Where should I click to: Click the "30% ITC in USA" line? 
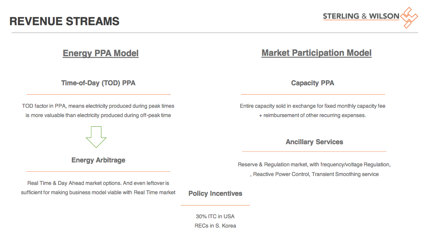coord(215,216)
